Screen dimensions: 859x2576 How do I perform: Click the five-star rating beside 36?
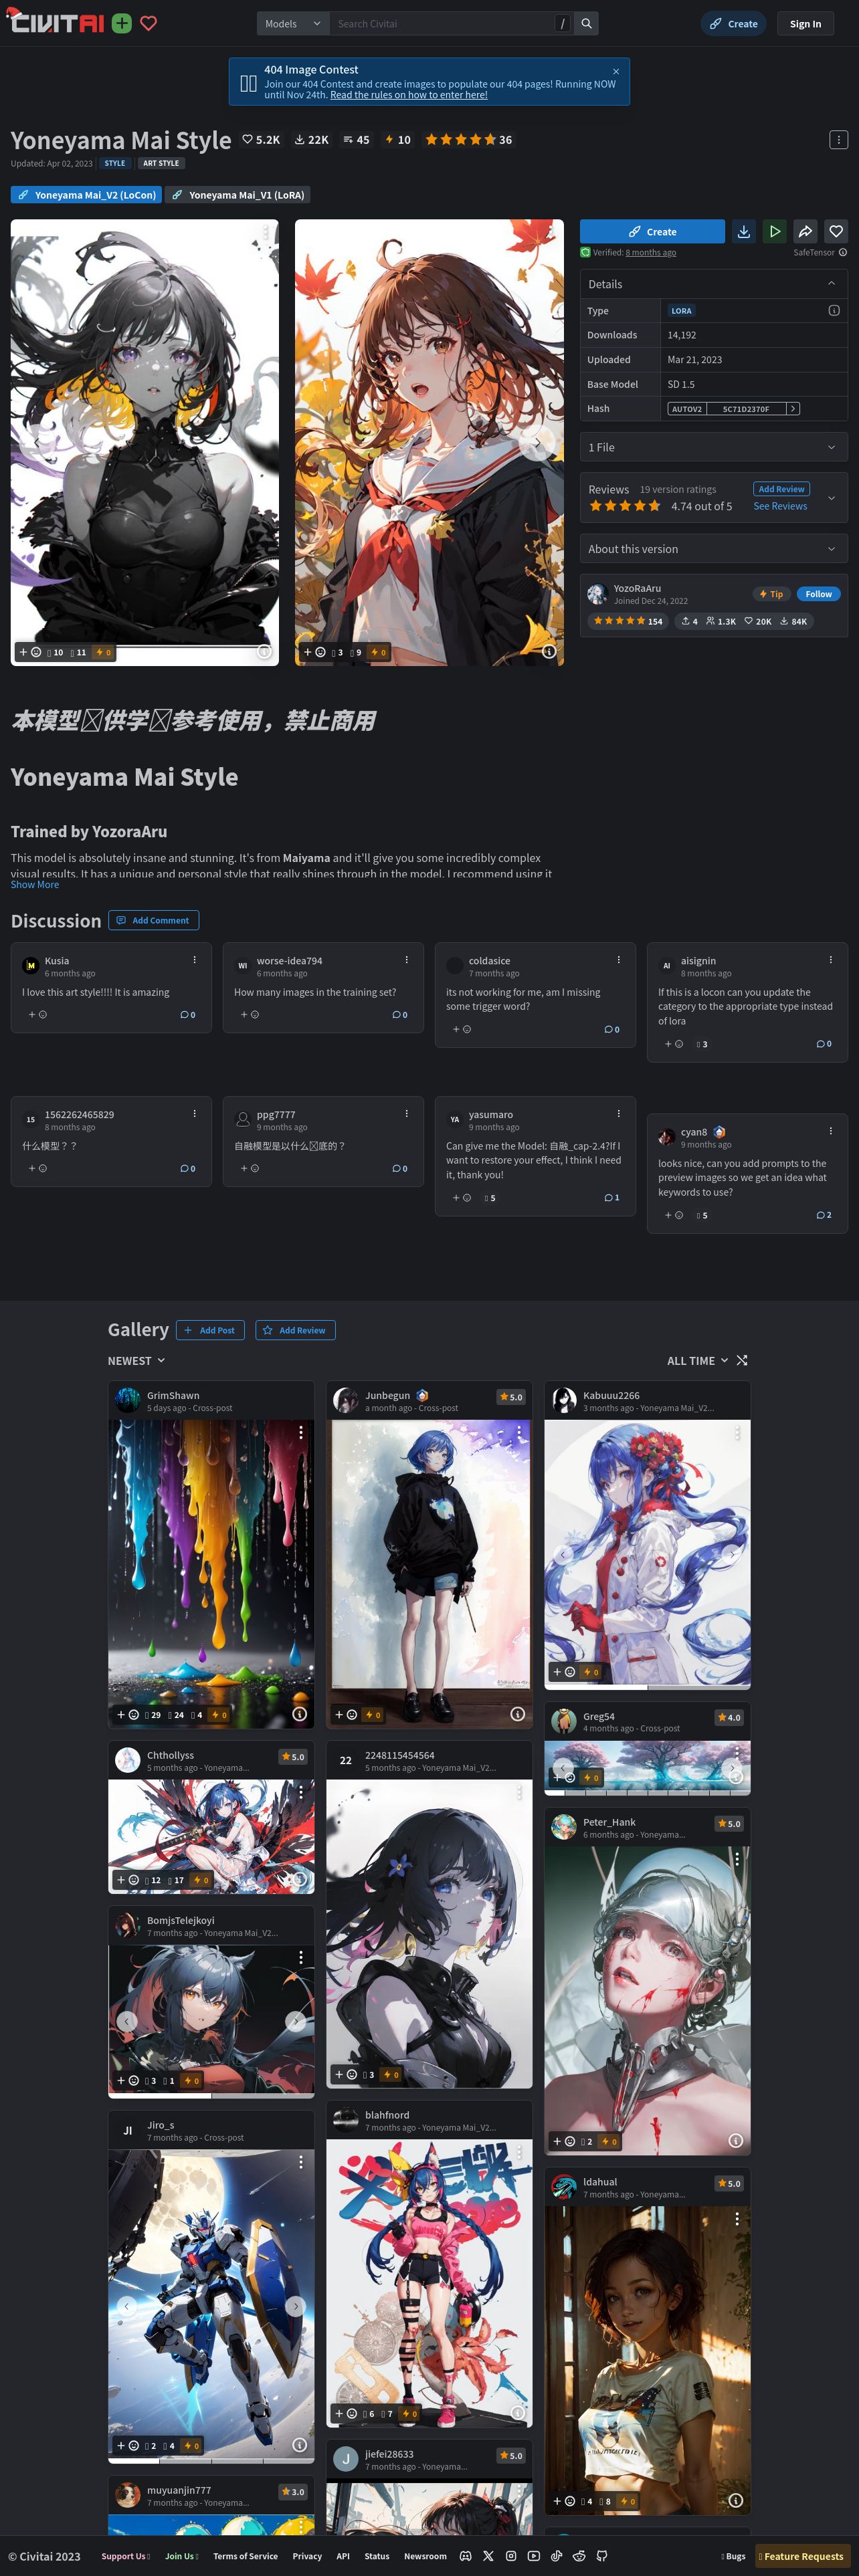(x=461, y=139)
